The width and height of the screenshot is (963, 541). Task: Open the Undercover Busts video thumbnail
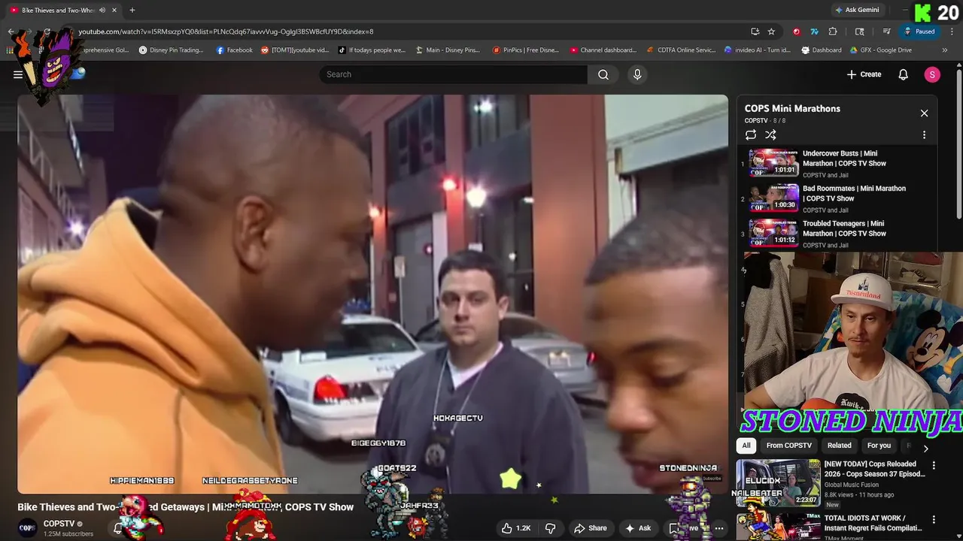pyautogui.click(x=773, y=163)
